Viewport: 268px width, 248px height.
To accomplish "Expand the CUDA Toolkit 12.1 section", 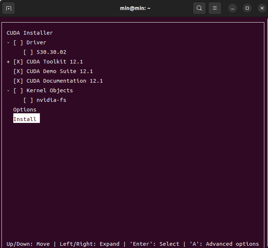I will [8, 62].
